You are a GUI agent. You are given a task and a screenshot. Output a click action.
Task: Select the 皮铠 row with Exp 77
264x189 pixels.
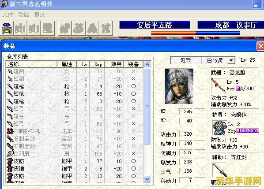[x=75, y=161]
